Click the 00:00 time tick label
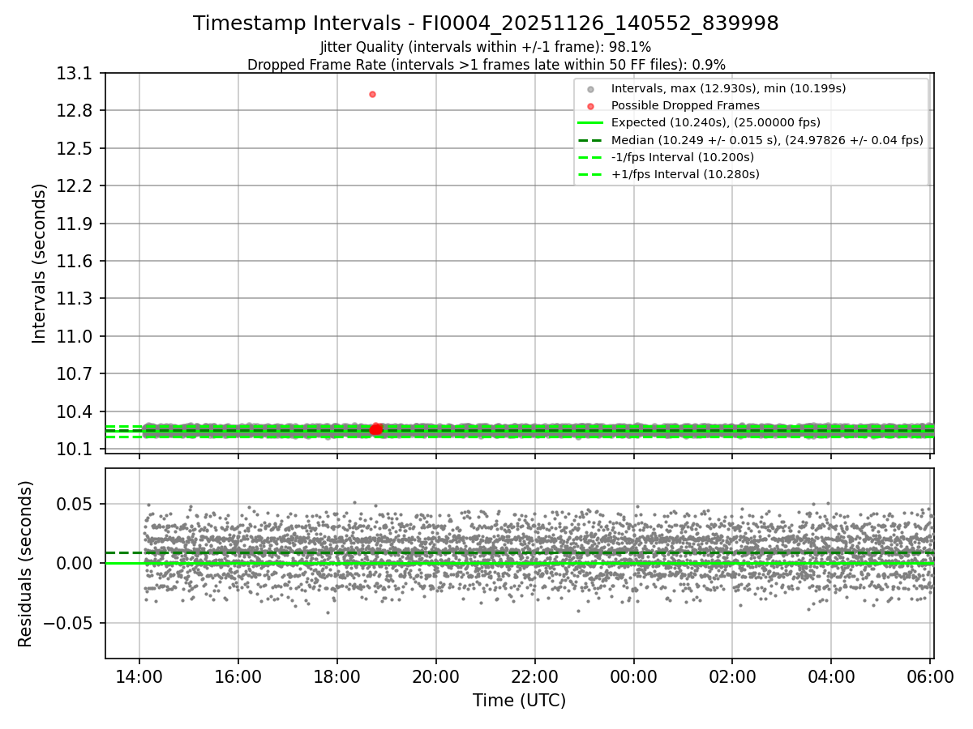 tap(634, 676)
